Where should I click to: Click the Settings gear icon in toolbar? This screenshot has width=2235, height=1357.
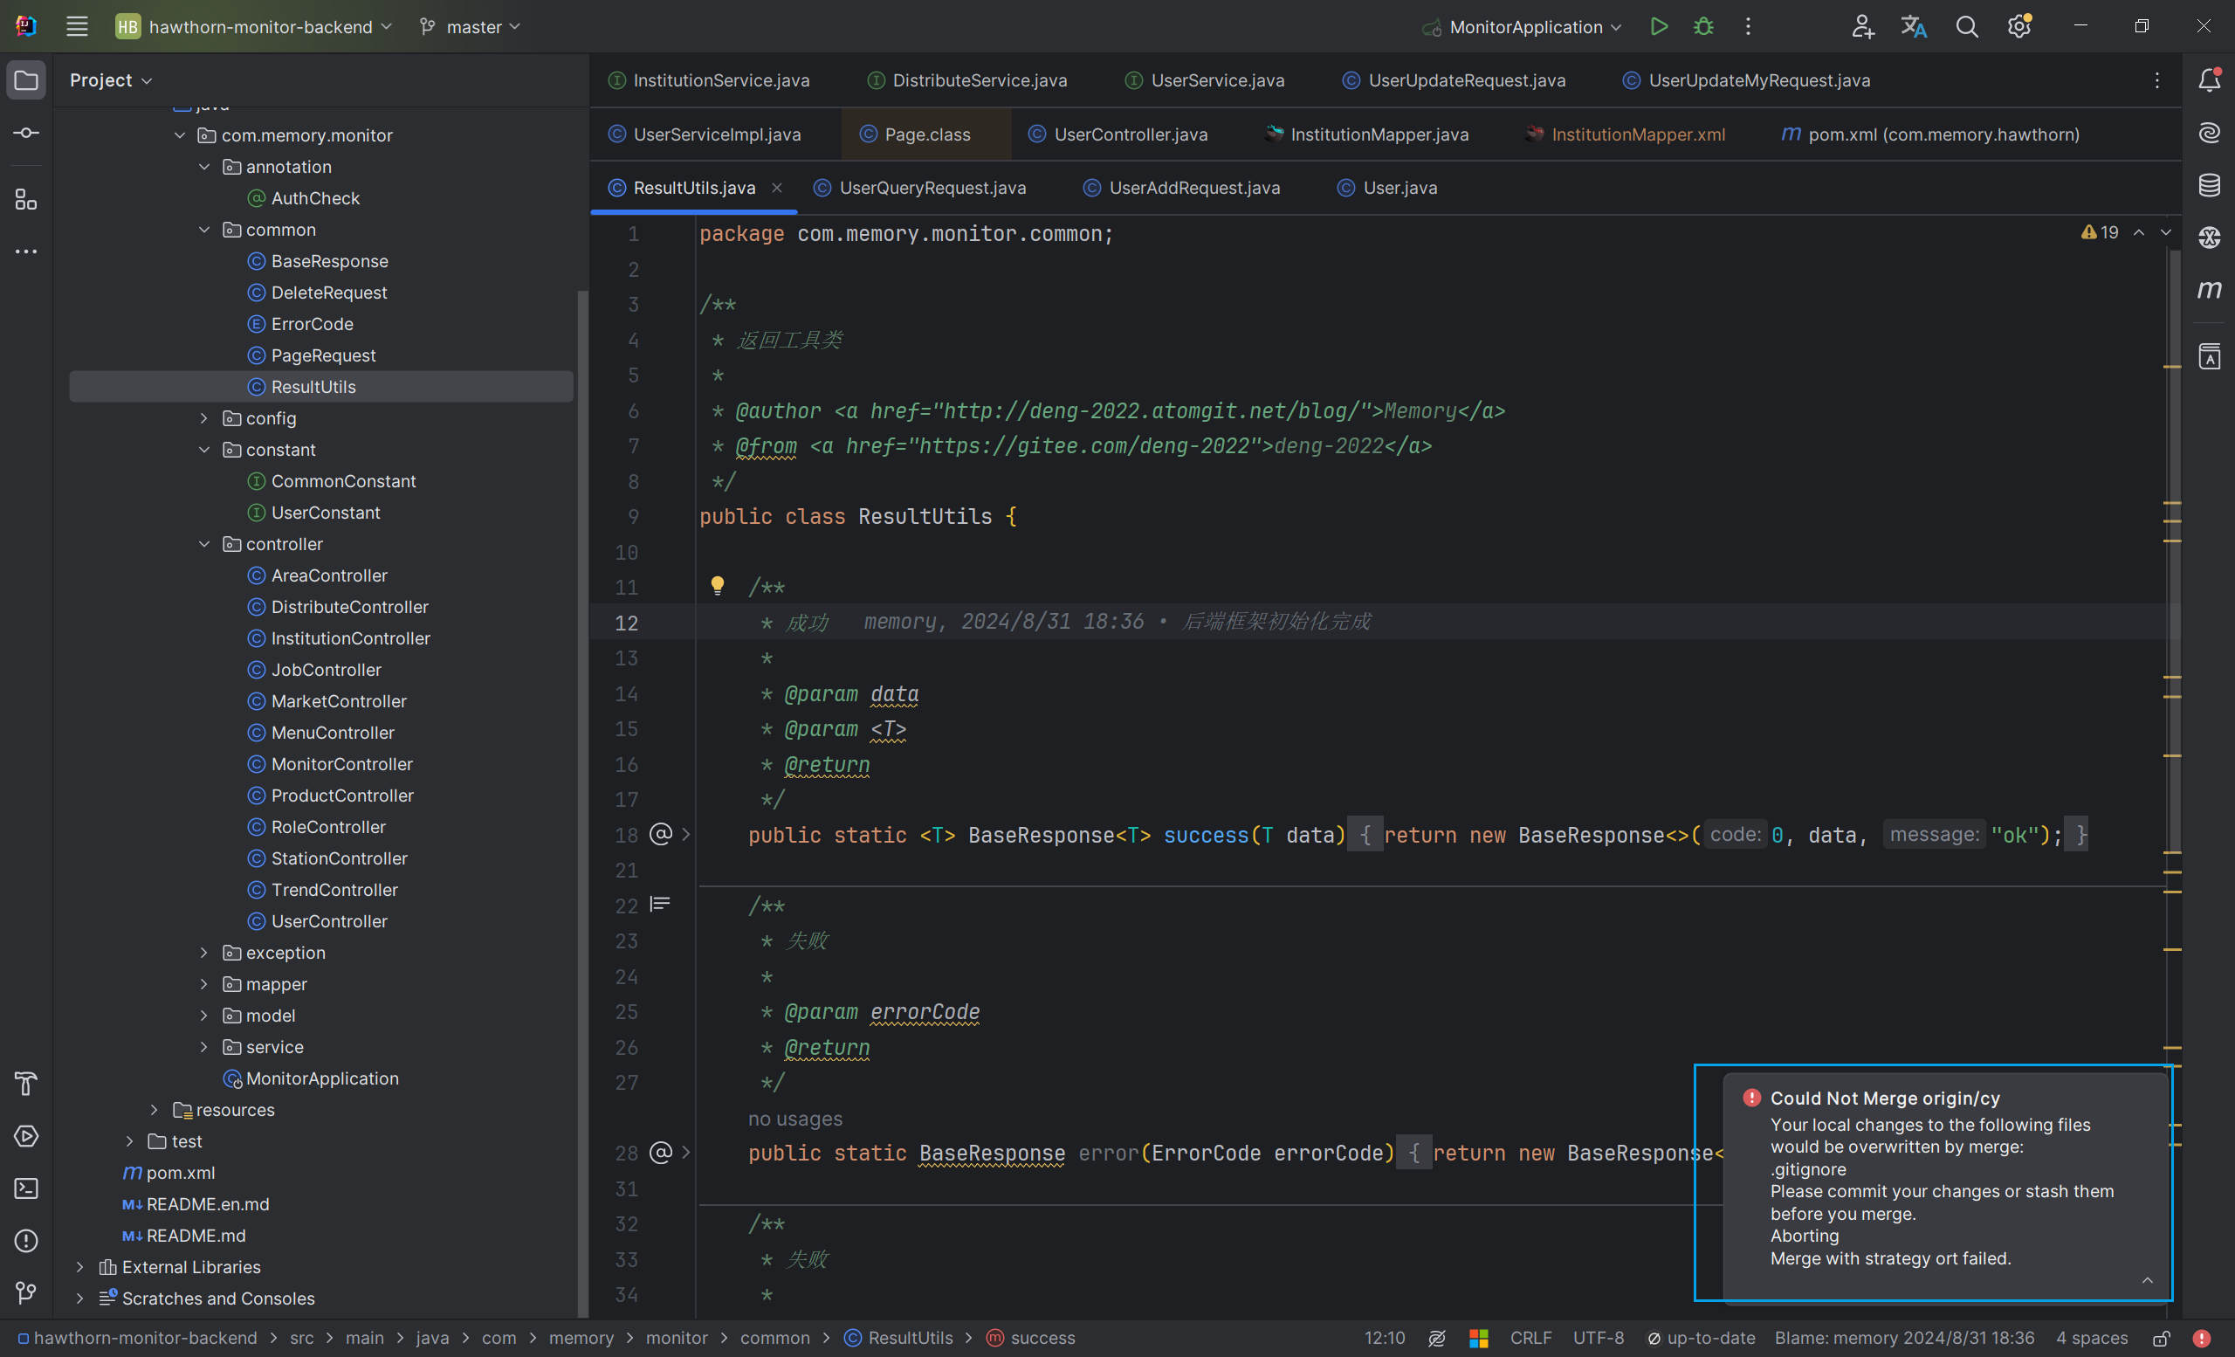point(2018,25)
